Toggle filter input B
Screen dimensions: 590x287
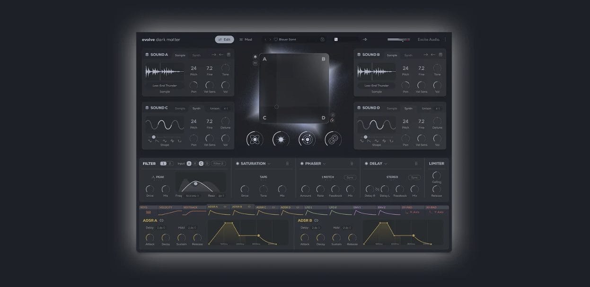[x=195, y=164]
